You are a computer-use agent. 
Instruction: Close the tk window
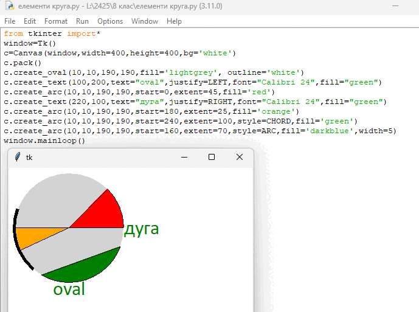[240, 157]
